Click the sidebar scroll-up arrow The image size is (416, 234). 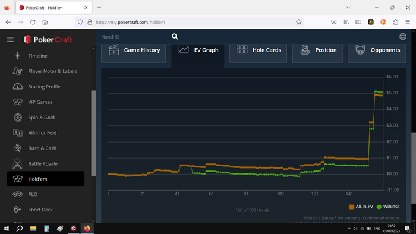click(x=93, y=49)
